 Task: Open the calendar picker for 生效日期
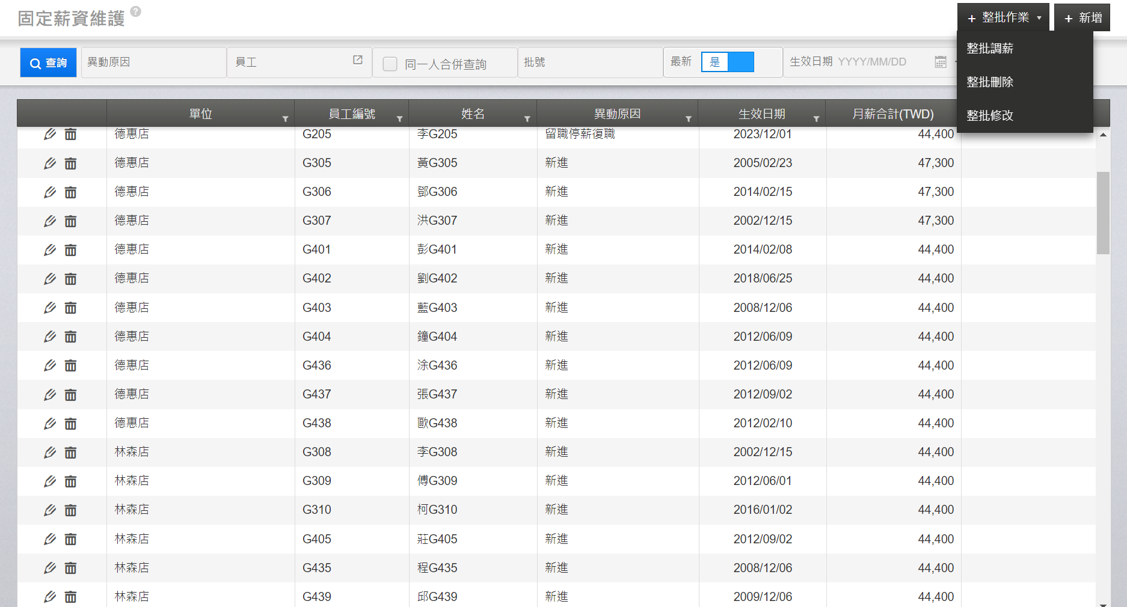pyautogui.click(x=941, y=62)
